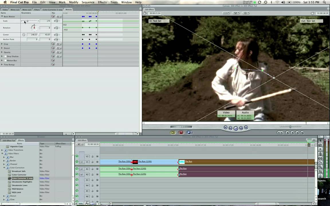
Task: Select the Edit Selection tool in palette
Action: [x=320, y=145]
